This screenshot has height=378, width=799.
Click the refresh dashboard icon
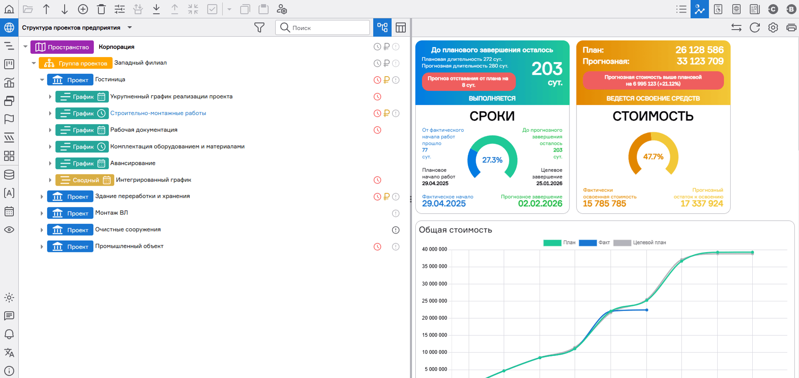754,27
